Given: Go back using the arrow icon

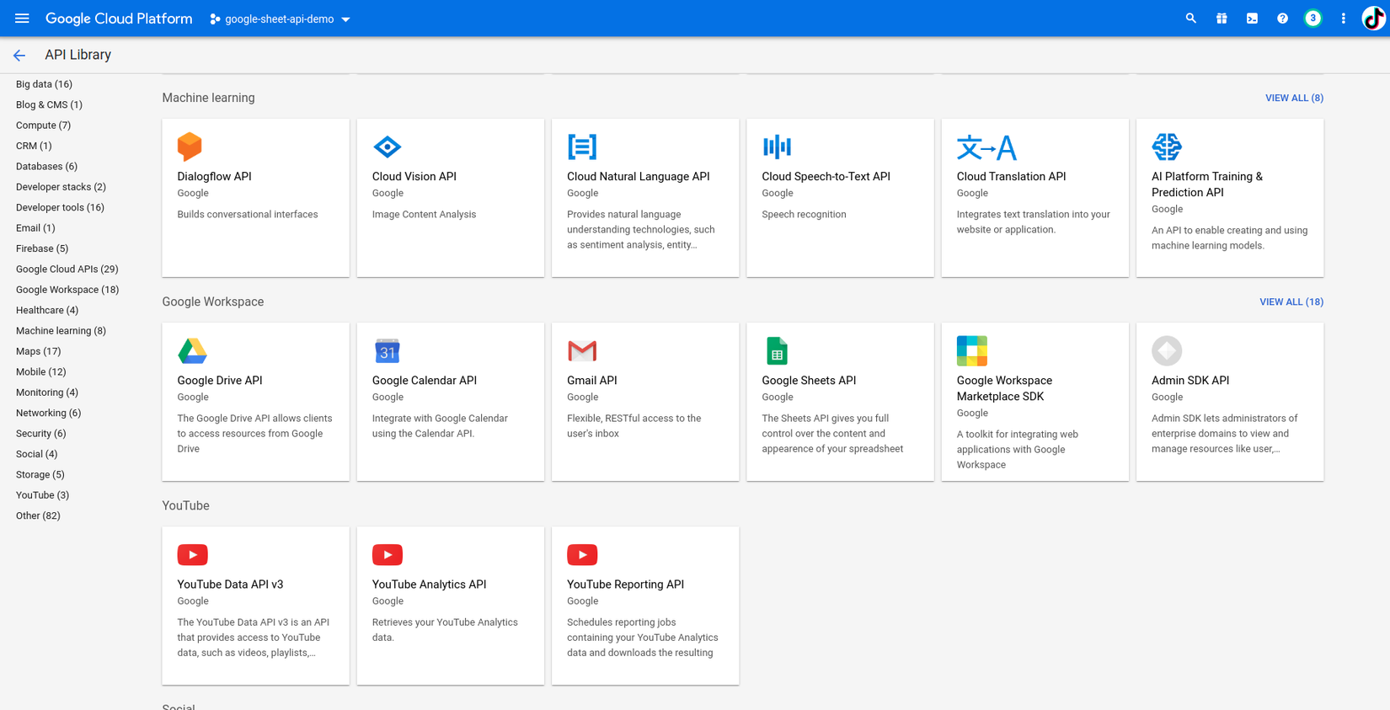Looking at the screenshot, I should (19, 56).
